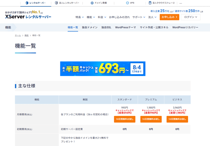Select the WordPressテーマ sub-navigation tab
The image size is (210, 146).
click(x=125, y=27)
